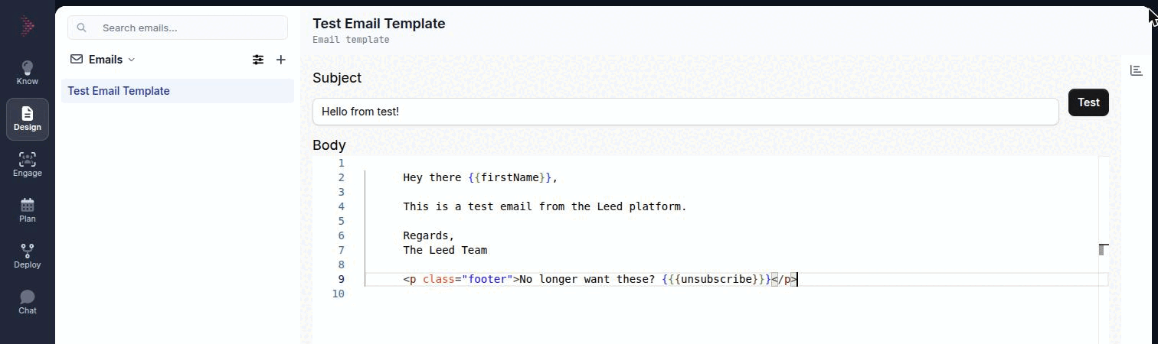Open the Chat section
Viewport: 1158px width, 344px height.
tap(28, 302)
